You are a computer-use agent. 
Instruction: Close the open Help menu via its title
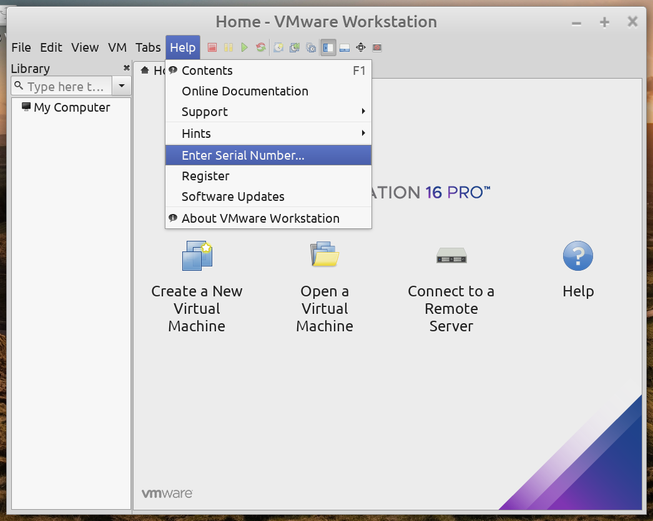[x=183, y=47]
